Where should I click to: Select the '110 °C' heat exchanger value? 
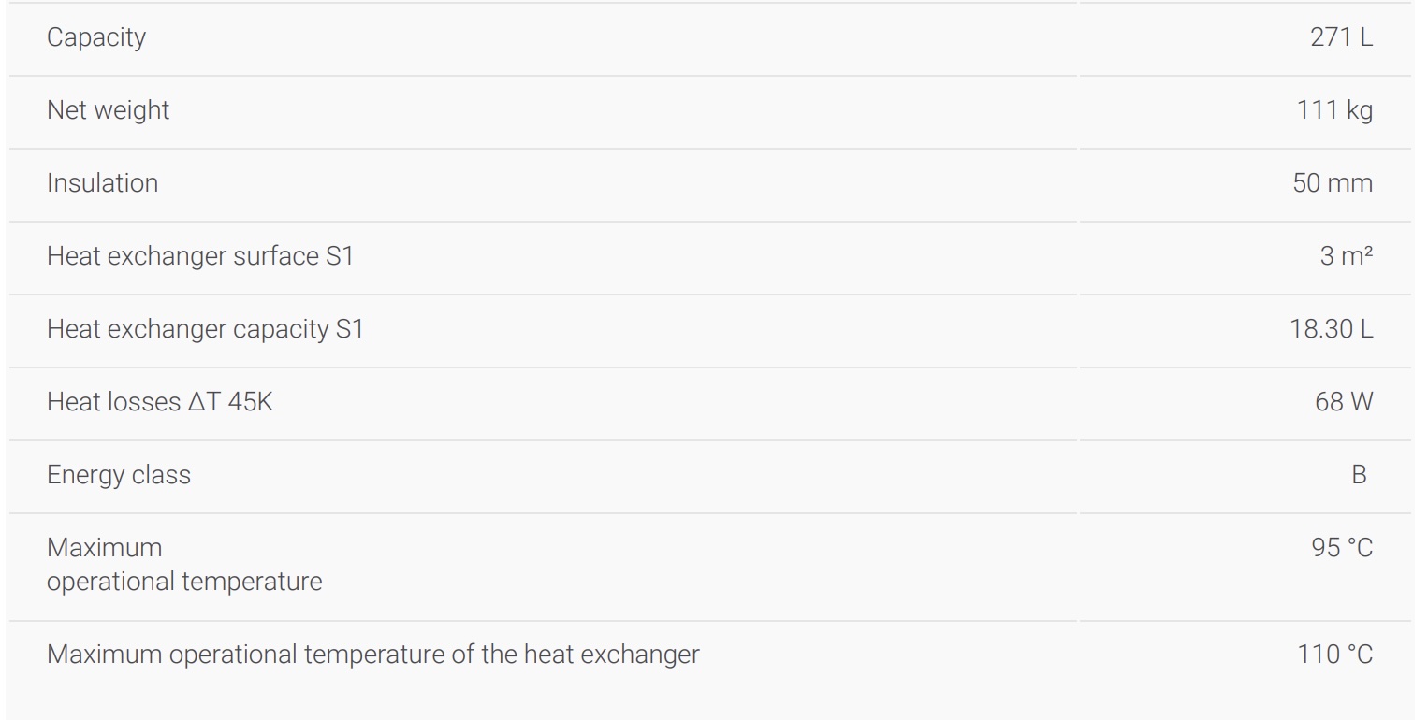tap(1335, 655)
